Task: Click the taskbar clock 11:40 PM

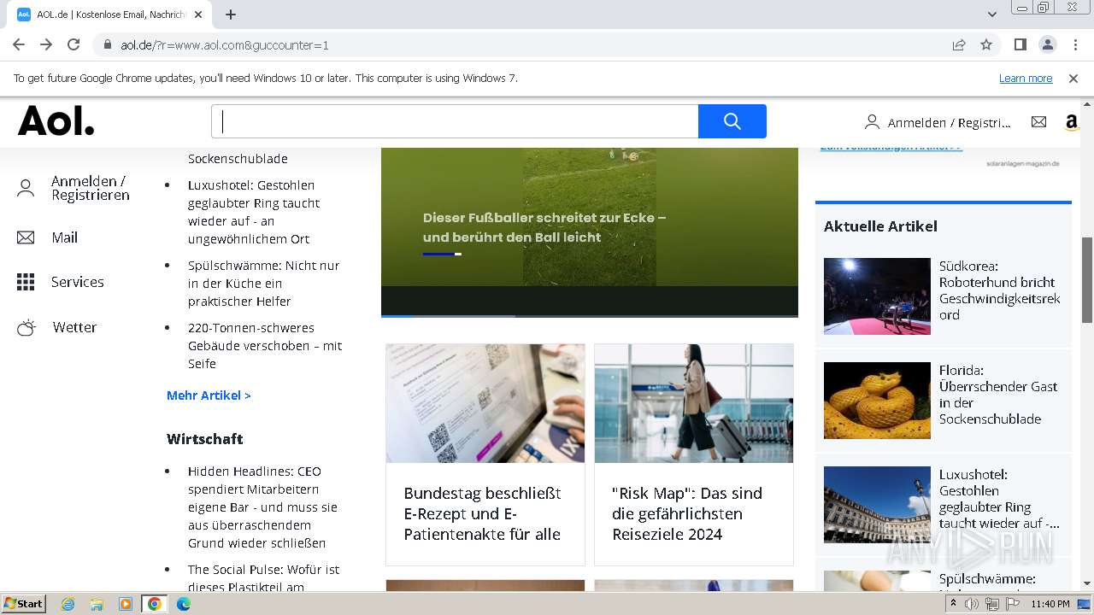Action: [1050, 604]
